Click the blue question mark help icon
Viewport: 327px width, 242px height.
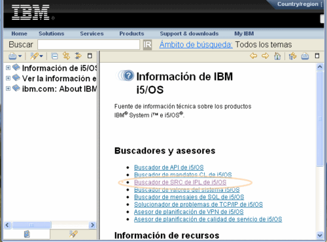128,76
